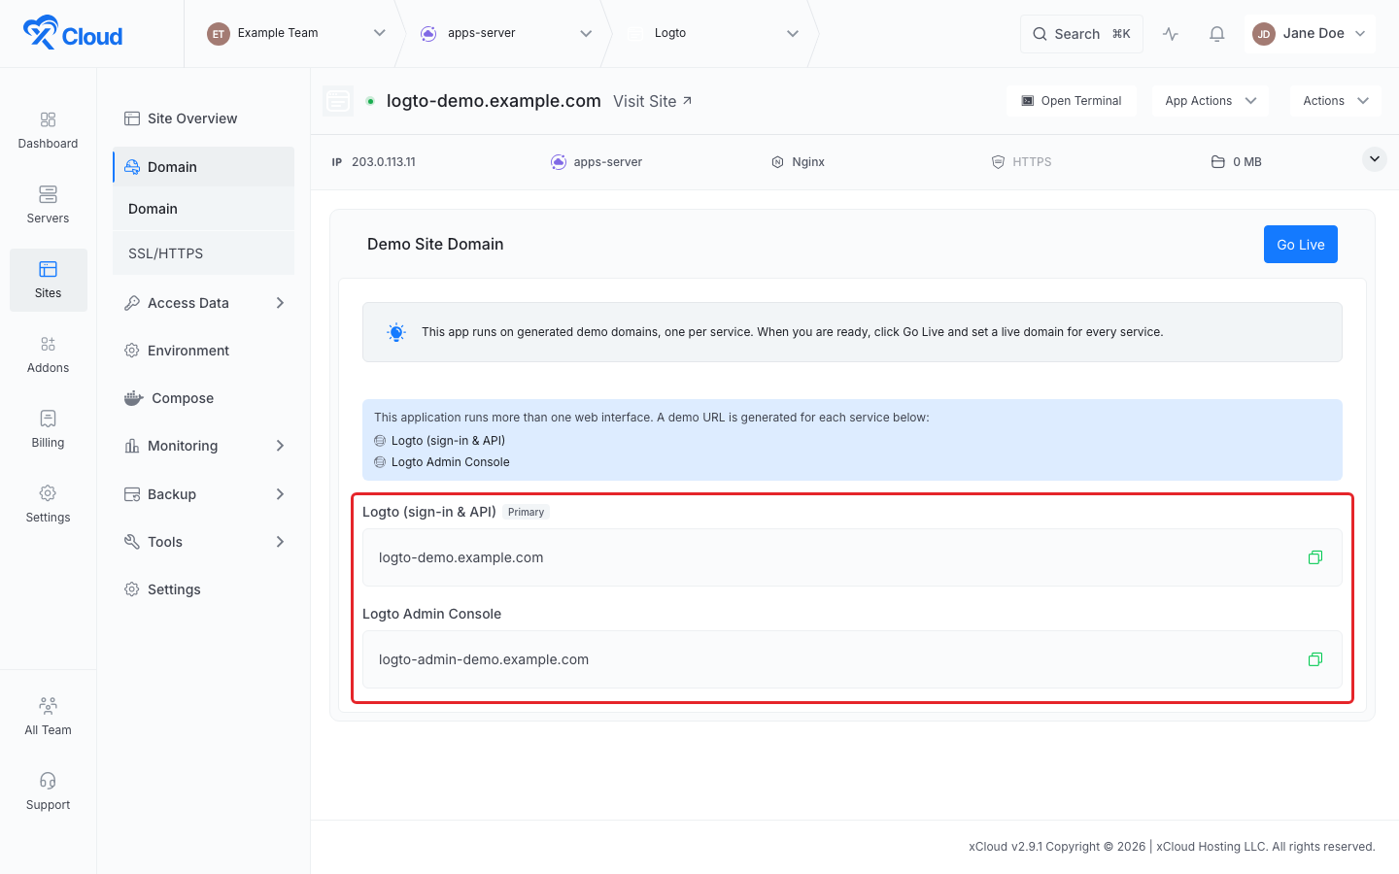
Task: Expand the Backup submenu
Action: point(280,494)
